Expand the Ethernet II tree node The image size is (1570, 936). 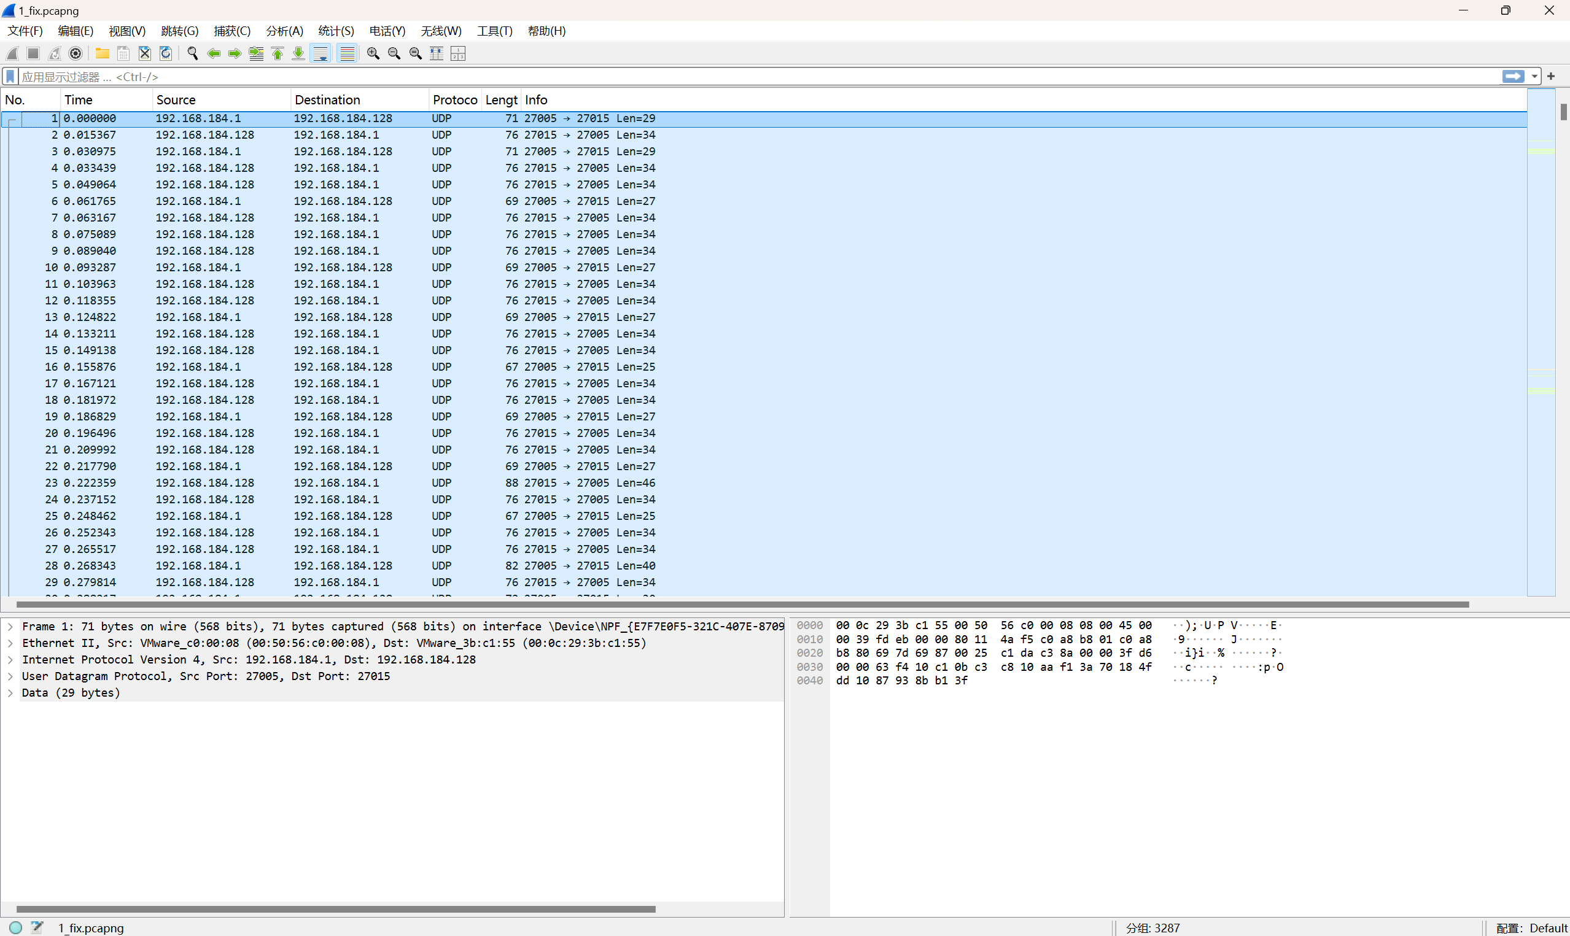10,643
